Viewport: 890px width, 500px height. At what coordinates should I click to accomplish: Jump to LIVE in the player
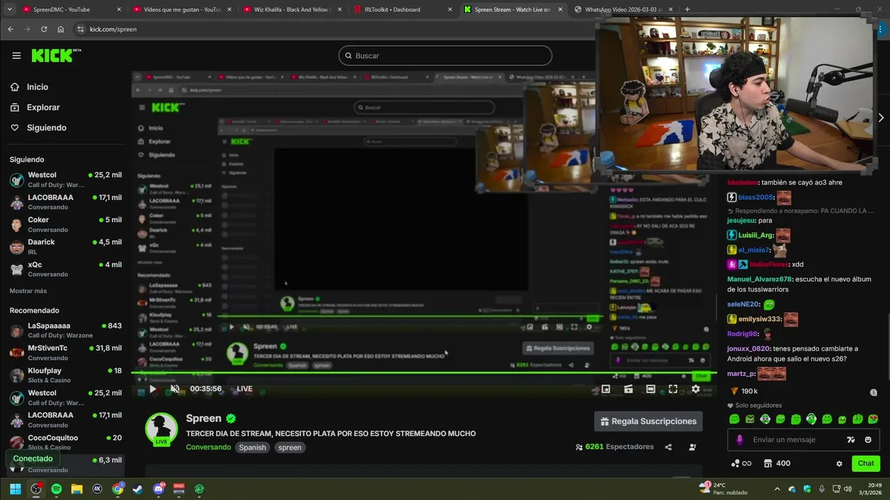245,389
